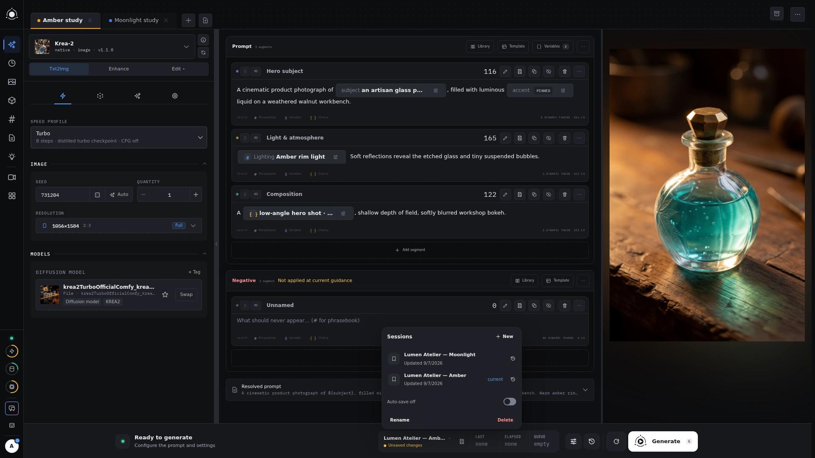
Task: Open the image gallery icon in left sidebar
Action: pyautogui.click(x=12, y=82)
